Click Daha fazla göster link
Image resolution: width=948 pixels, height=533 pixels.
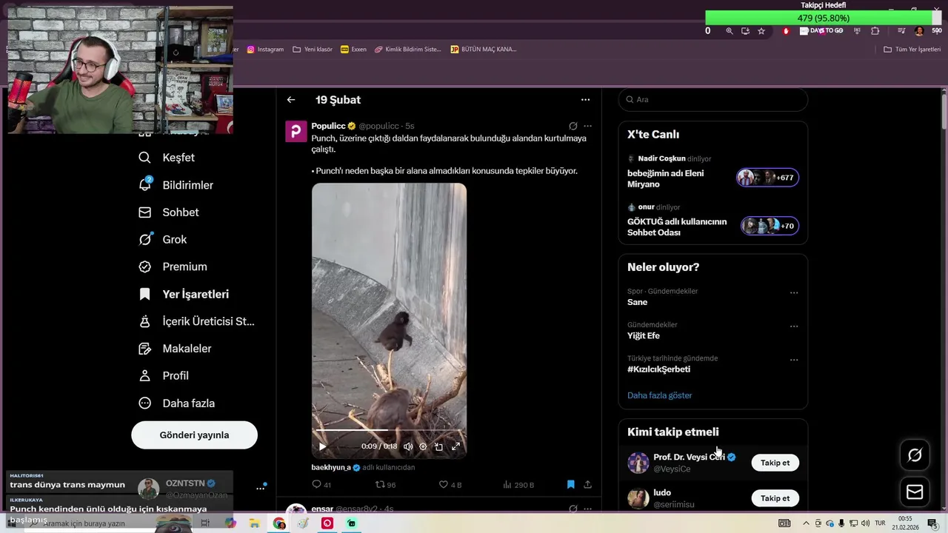coord(659,395)
